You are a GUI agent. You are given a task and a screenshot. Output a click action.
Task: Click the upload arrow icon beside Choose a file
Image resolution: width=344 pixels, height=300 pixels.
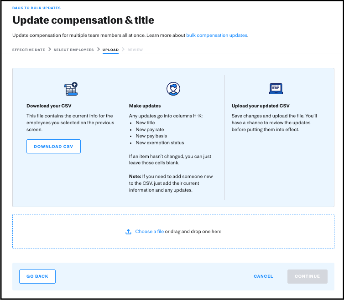128,232
